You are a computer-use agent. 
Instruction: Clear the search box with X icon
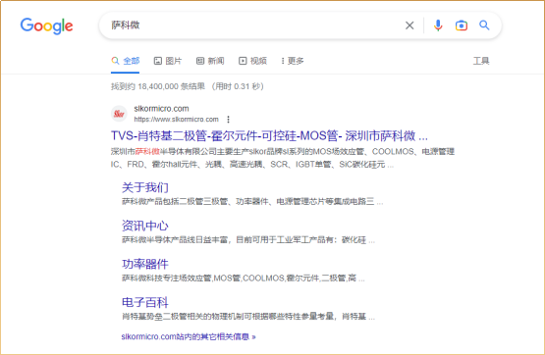click(409, 25)
